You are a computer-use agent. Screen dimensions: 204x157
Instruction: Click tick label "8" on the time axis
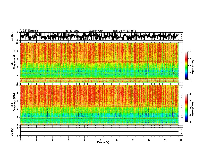point(149,140)
